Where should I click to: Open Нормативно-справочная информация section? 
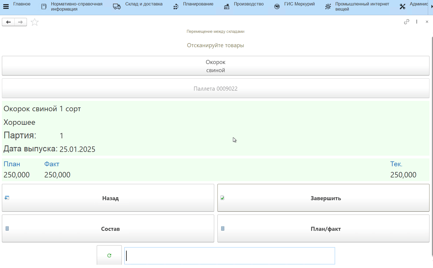click(x=76, y=7)
